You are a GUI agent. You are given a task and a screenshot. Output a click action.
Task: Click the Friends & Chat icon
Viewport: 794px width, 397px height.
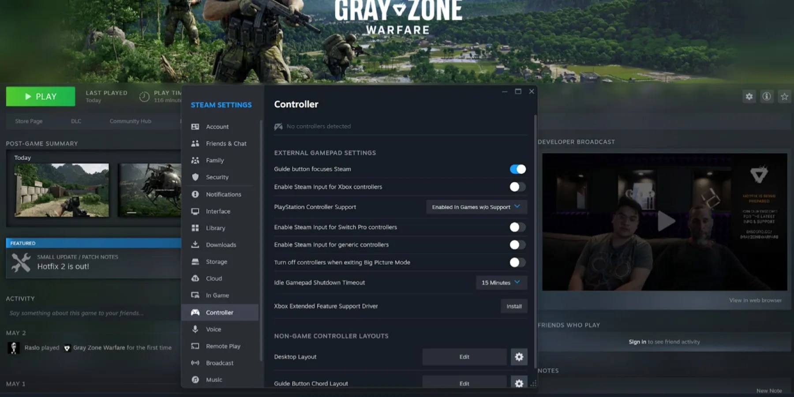tap(195, 143)
